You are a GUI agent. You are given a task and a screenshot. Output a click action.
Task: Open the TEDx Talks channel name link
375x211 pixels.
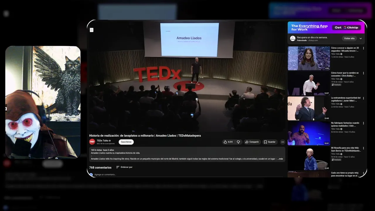pos(103,141)
